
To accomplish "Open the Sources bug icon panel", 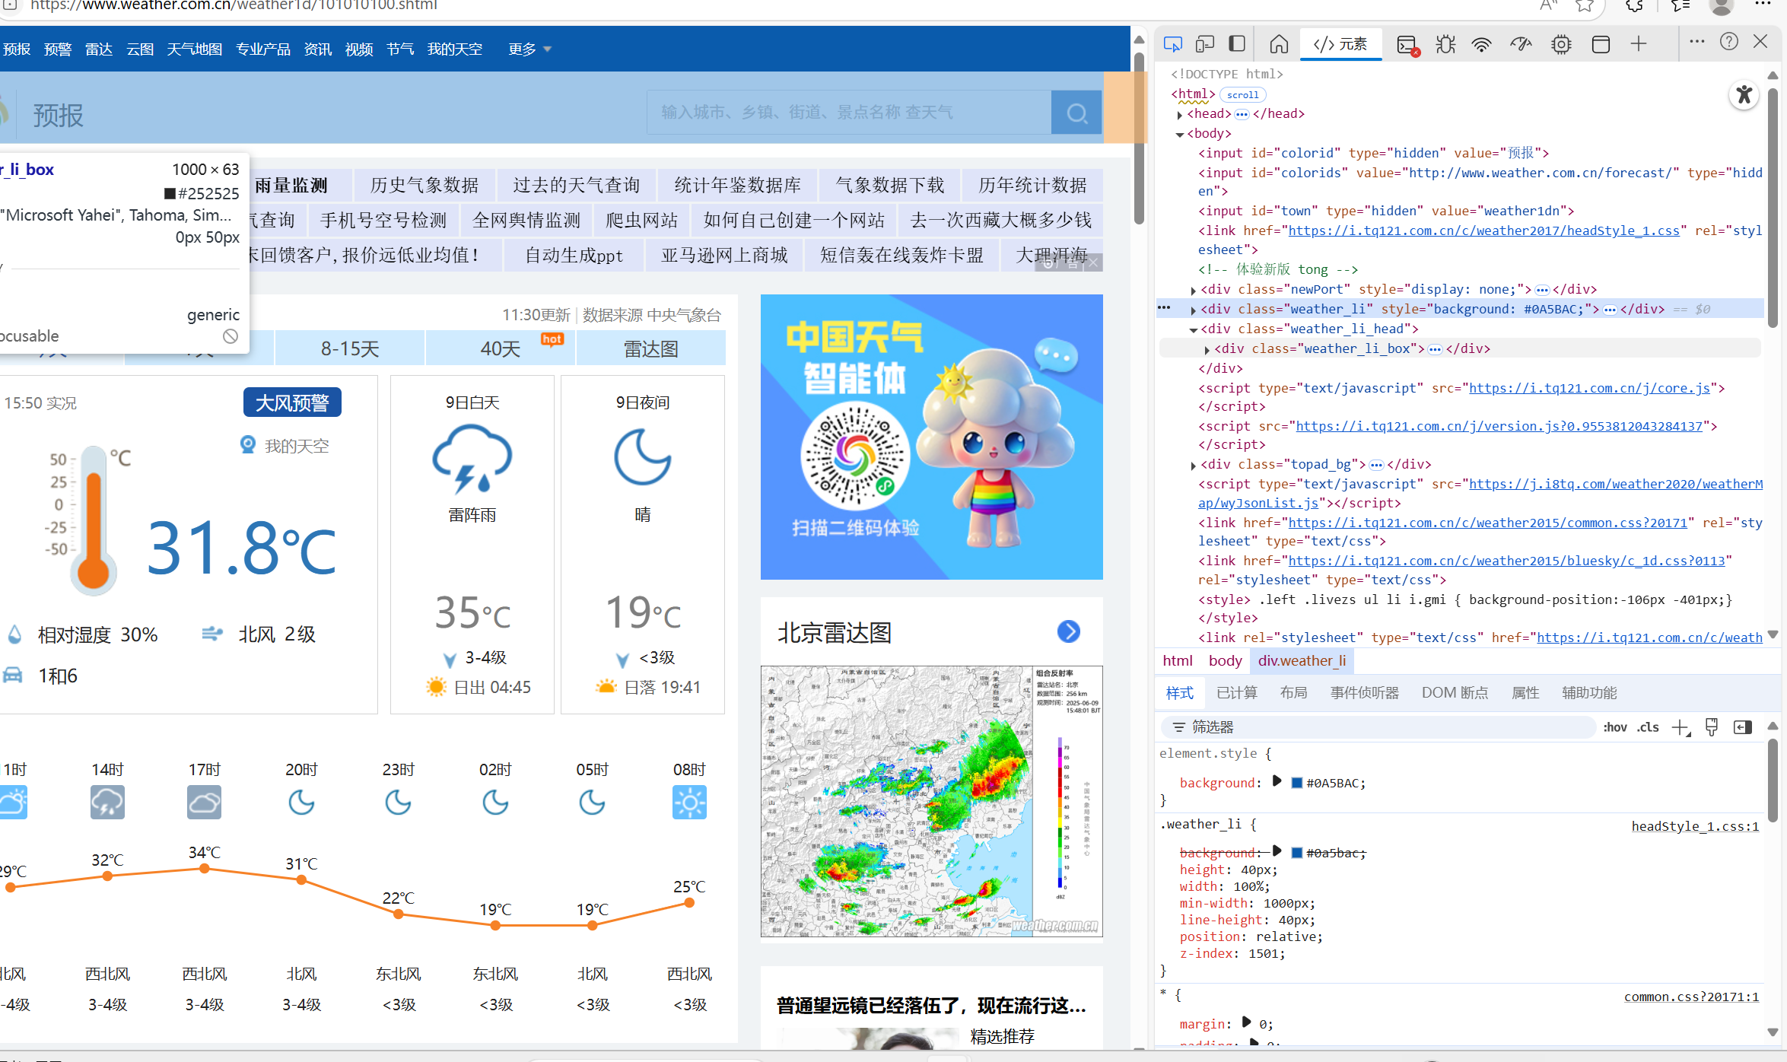I will (x=1445, y=45).
